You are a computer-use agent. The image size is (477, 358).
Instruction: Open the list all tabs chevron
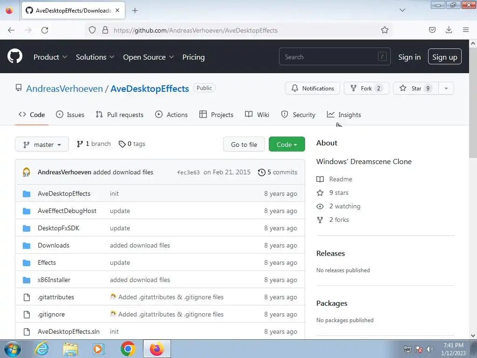pyautogui.click(x=402, y=10)
